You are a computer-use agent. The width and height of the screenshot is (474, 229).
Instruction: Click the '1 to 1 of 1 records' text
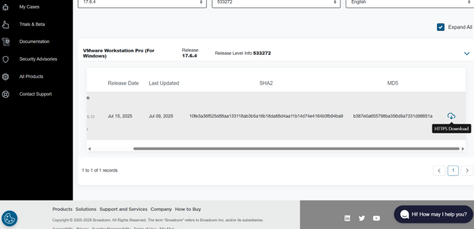pos(100,171)
